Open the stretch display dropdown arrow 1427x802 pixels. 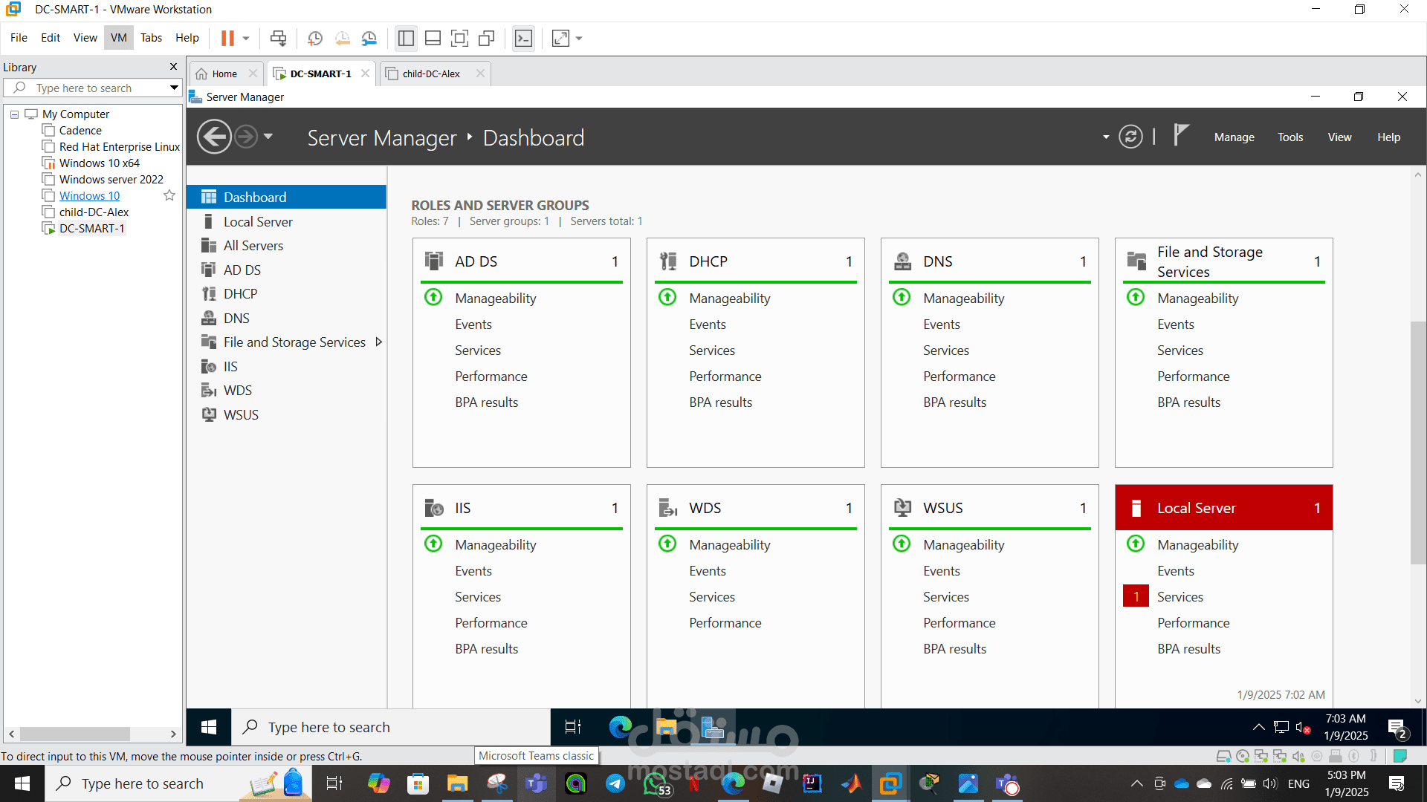[x=579, y=38]
